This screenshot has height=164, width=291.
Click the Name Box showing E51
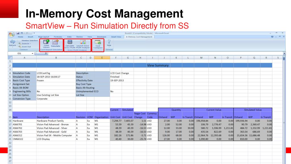click(x=20, y=54)
